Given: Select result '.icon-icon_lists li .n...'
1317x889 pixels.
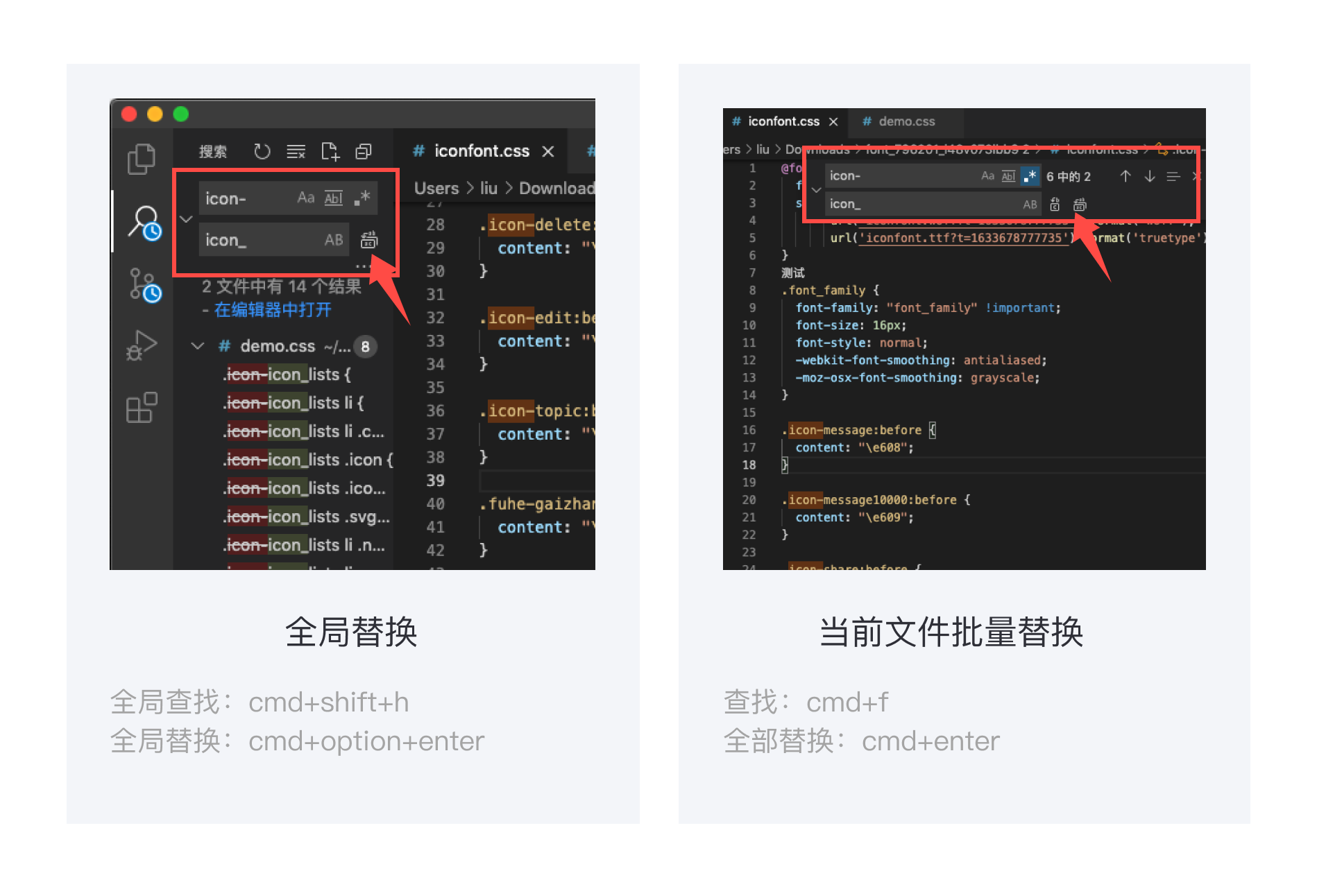Looking at the screenshot, I should tap(304, 545).
